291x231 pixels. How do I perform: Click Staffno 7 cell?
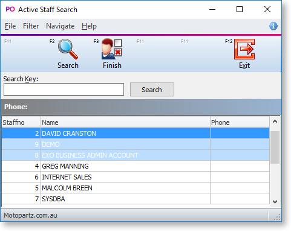[21, 199]
